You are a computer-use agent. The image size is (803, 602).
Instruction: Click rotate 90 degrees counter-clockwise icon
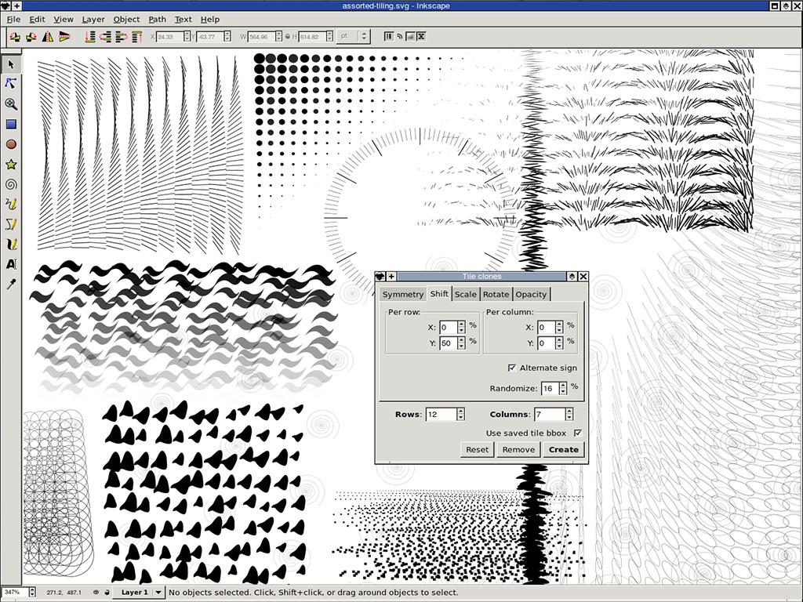[x=15, y=37]
